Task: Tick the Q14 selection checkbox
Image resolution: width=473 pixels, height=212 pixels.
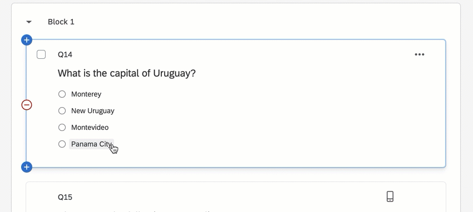Action: click(x=41, y=54)
